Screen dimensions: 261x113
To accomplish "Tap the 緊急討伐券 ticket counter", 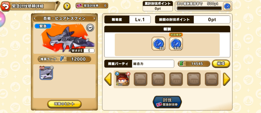I will [92, 6].
